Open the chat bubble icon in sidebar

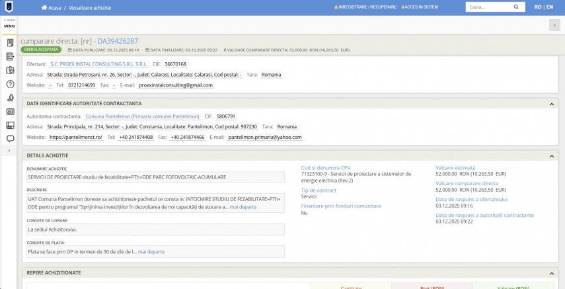(10, 139)
